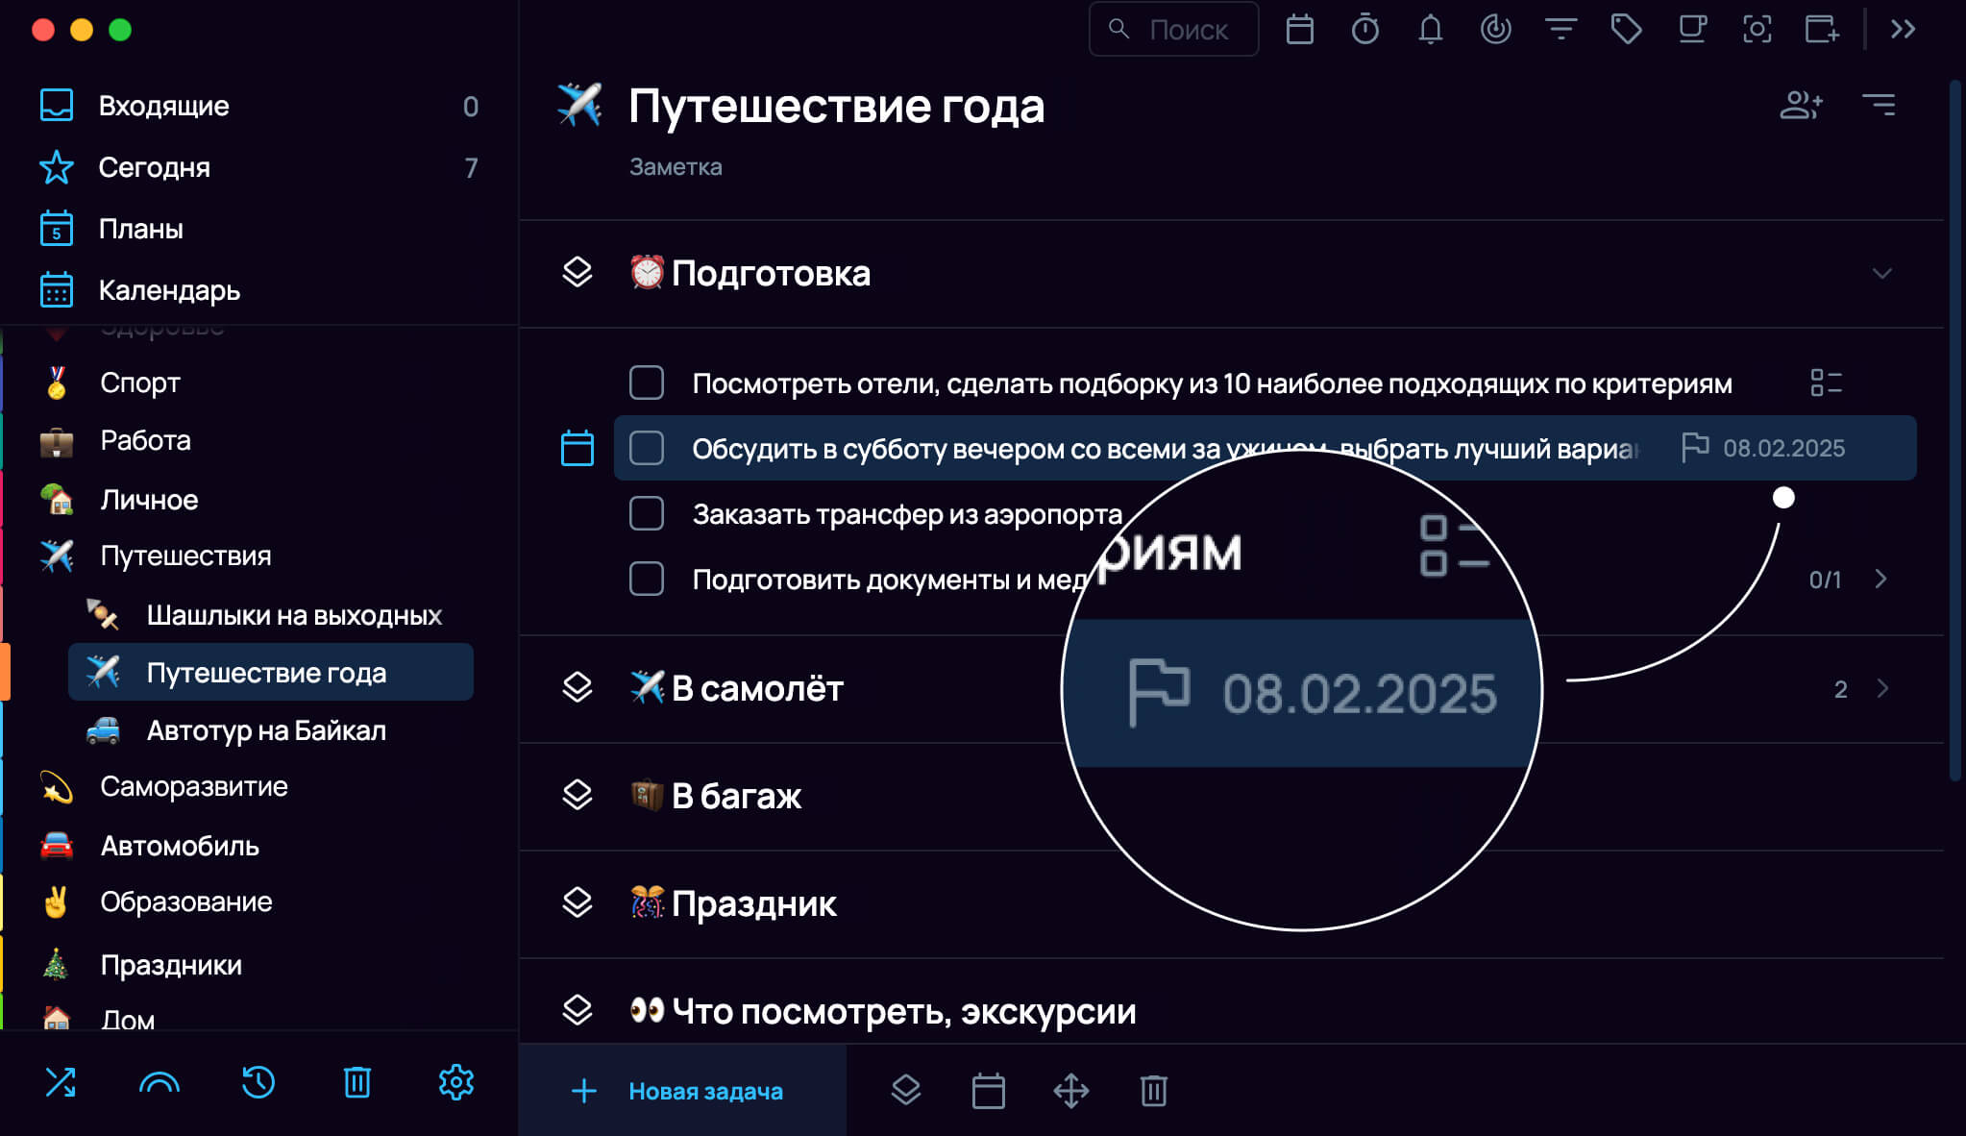Expand the В самолёт section chevron
The width and height of the screenshot is (1966, 1136).
(1882, 688)
